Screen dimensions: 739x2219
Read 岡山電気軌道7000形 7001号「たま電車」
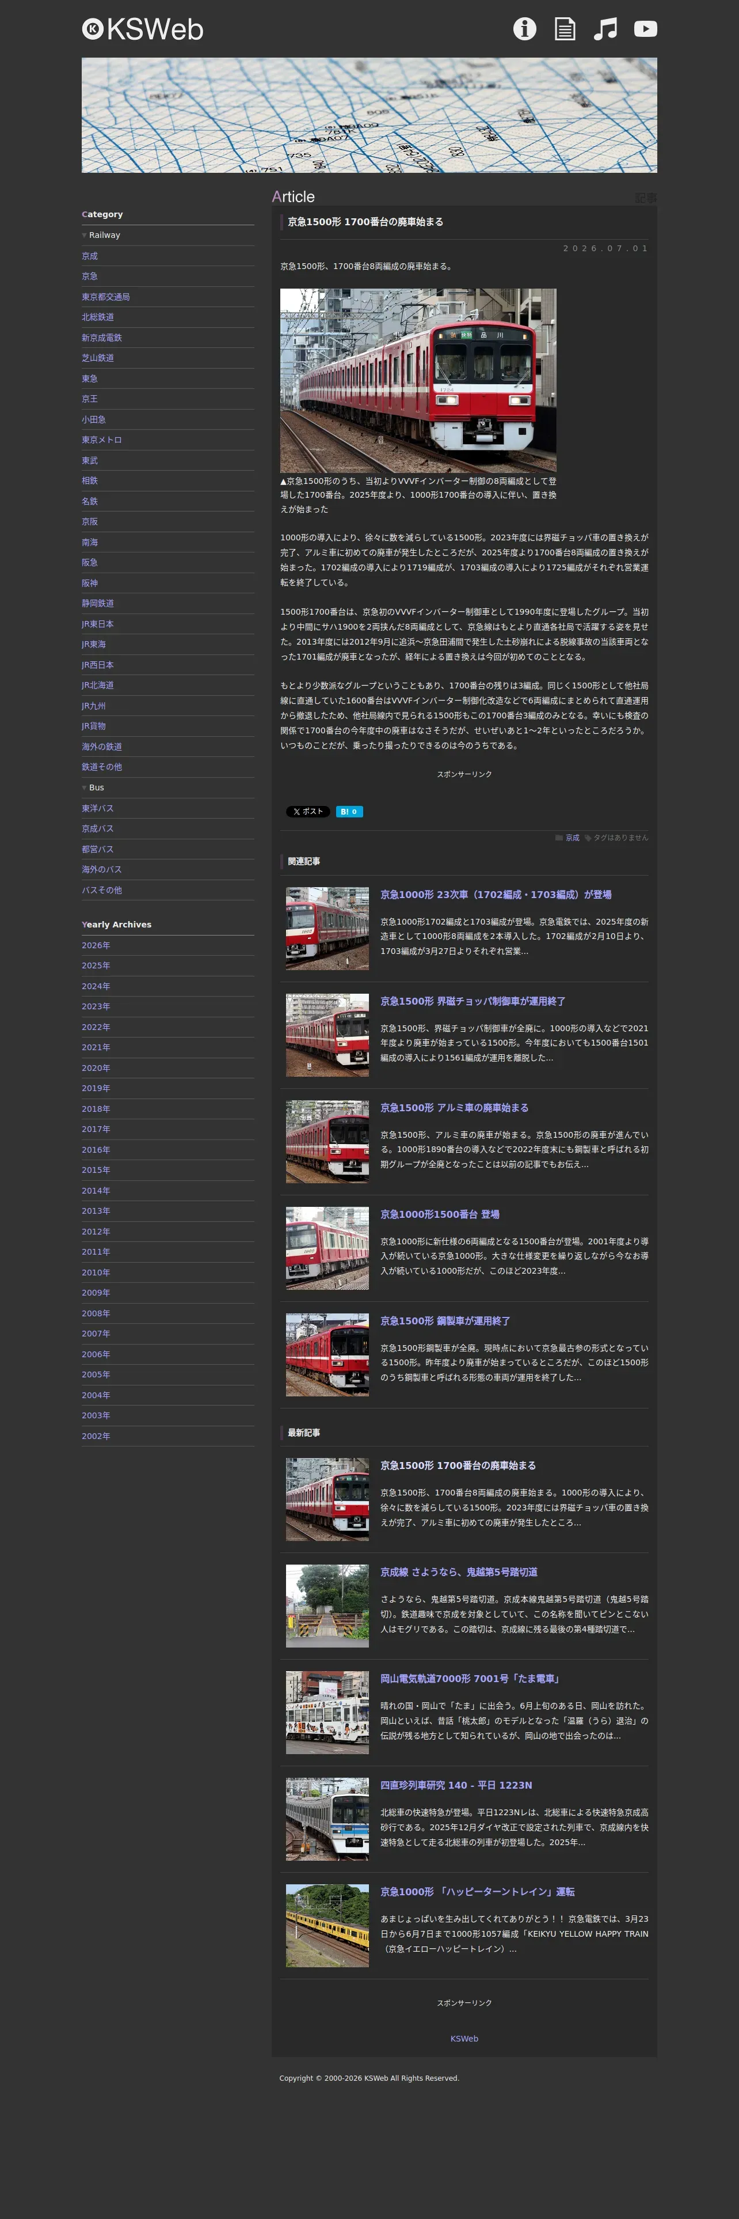pyautogui.click(x=471, y=1679)
